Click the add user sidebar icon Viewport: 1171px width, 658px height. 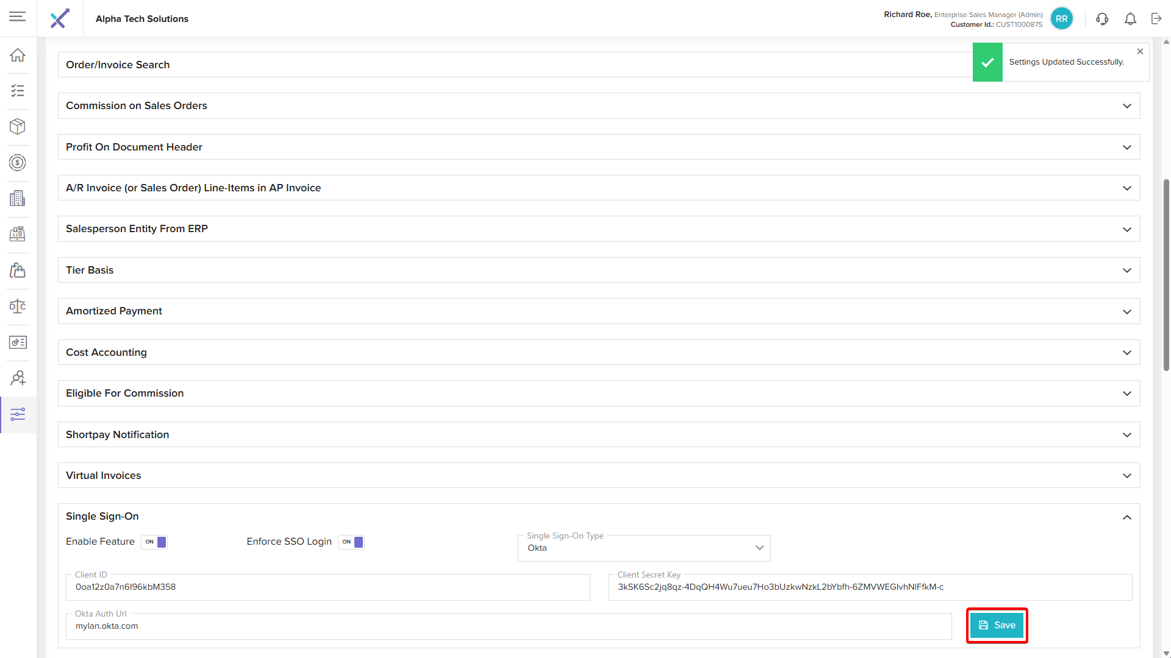pos(18,378)
